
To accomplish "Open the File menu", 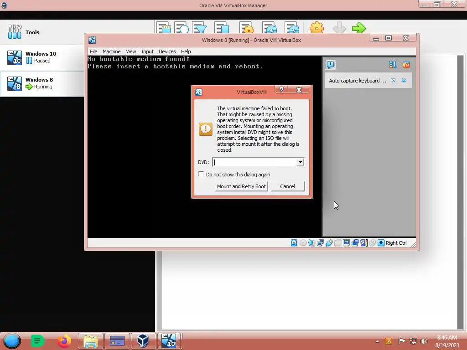I will tap(93, 51).
